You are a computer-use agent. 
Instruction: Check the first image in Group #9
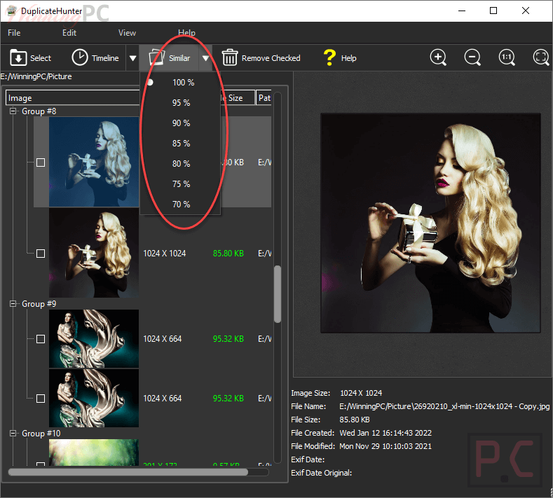41,339
